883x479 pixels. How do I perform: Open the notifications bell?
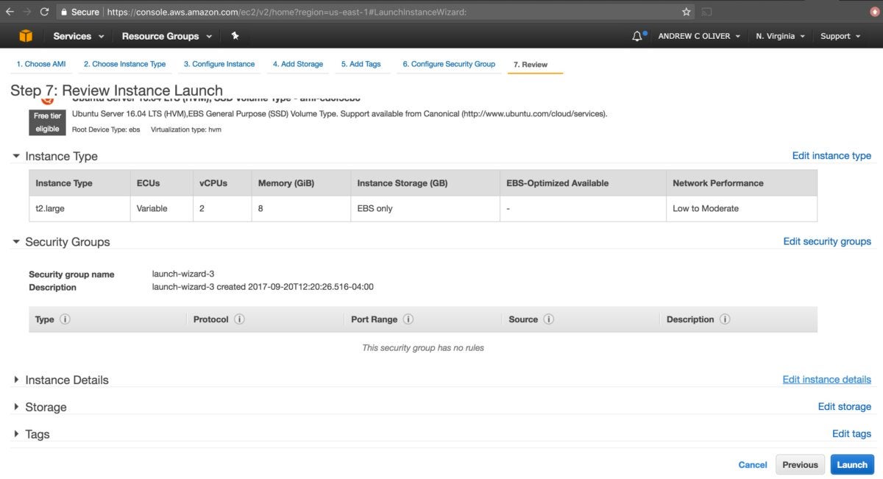point(637,36)
